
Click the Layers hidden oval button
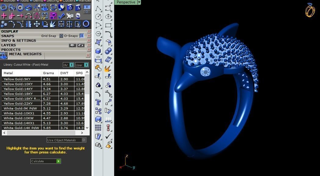[72, 45]
